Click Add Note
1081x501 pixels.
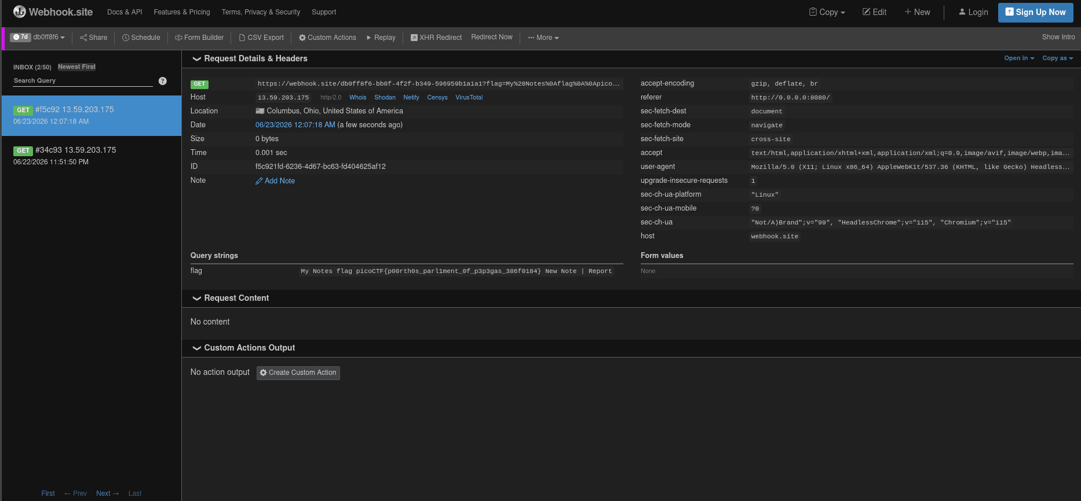pyautogui.click(x=275, y=181)
